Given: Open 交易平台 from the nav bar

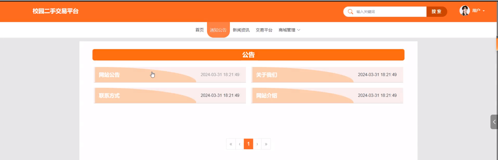Looking at the screenshot, I should click(x=264, y=30).
